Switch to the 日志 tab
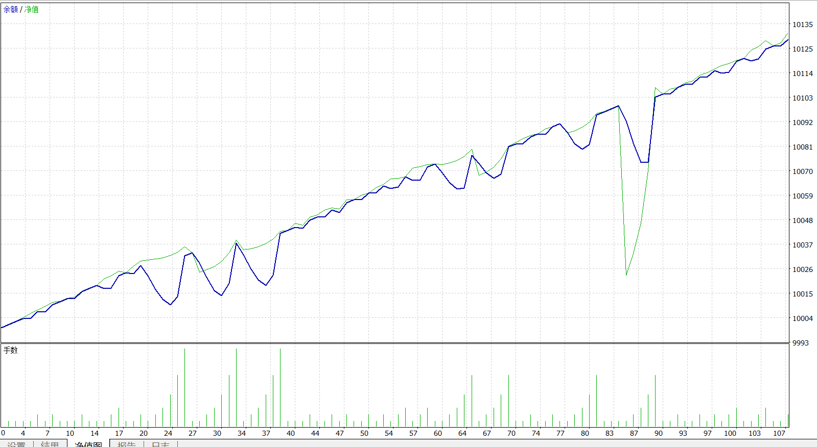Image resolution: width=817 pixels, height=447 pixels. click(160, 444)
